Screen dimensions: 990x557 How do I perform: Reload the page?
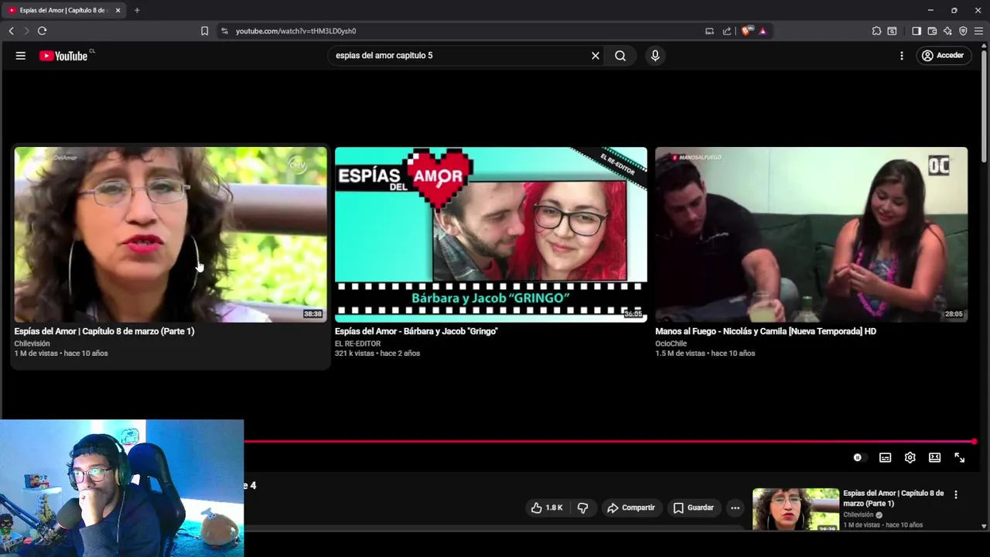(x=42, y=31)
